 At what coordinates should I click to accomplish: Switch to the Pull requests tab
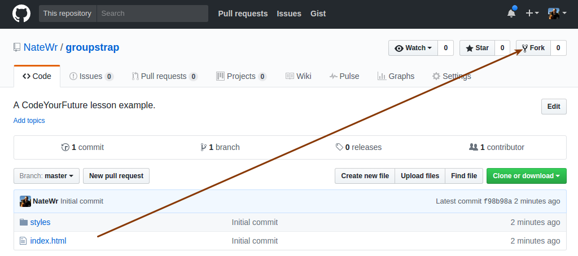[165, 76]
